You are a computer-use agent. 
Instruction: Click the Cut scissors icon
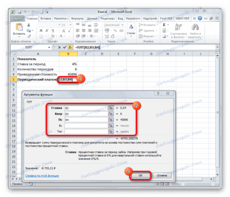[28, 25]
